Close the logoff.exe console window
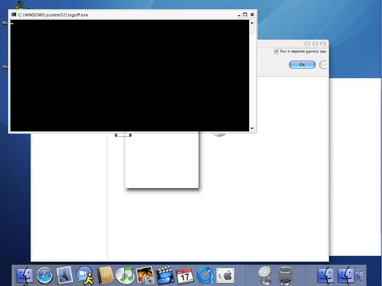Viewport: 382px width, 286px height. tap(252, 15)
